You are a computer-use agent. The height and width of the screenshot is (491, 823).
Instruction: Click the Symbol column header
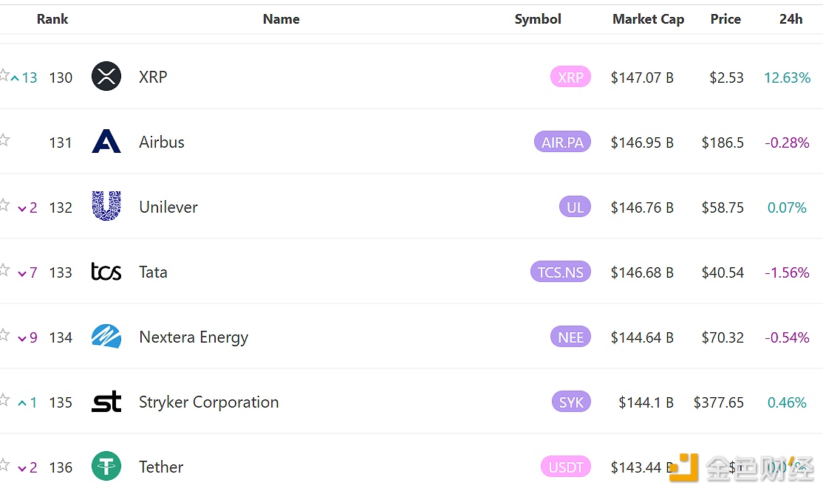pyautogui.click(x=538, y=19)
